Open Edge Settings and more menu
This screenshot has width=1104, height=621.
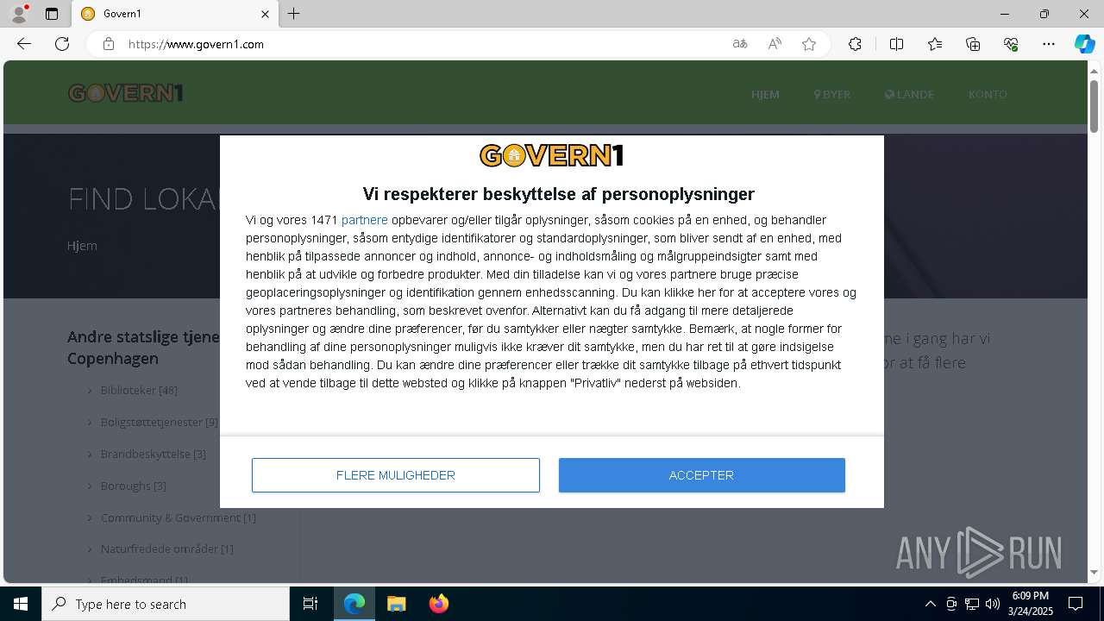(1049, 44)
